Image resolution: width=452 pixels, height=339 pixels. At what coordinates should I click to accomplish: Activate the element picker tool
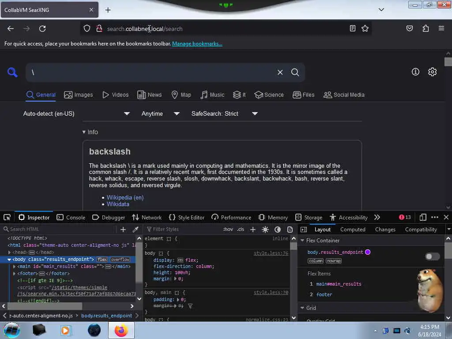point(7,217)
